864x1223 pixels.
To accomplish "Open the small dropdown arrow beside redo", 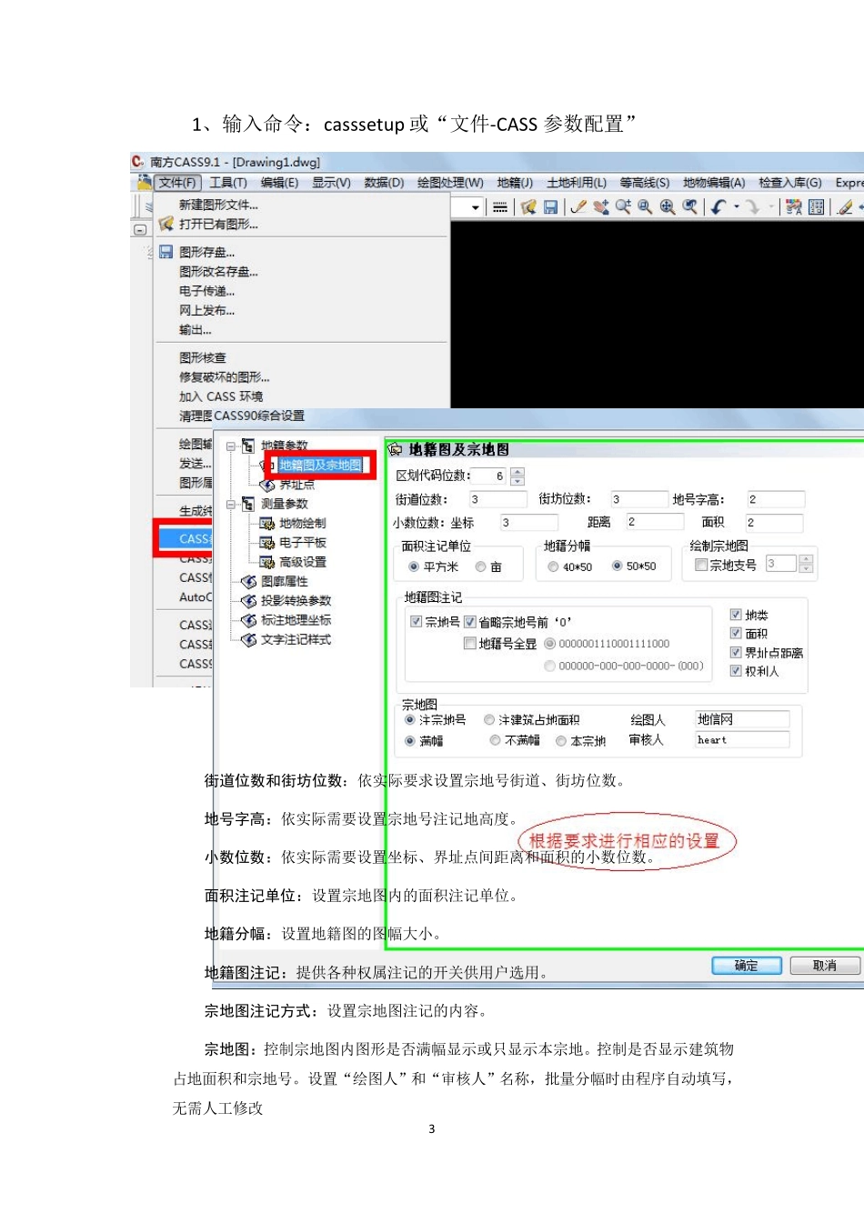I will pyautogui.click(x=770, y=207).
